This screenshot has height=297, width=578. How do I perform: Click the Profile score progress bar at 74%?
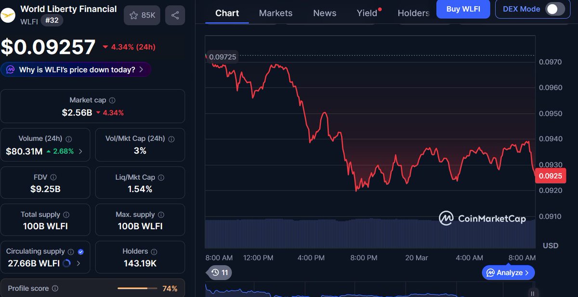click(x=137, y=288)
